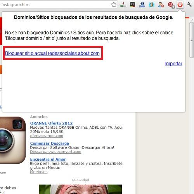
Task: Click the Instagram camera logo image
Action: click(13, 140)
